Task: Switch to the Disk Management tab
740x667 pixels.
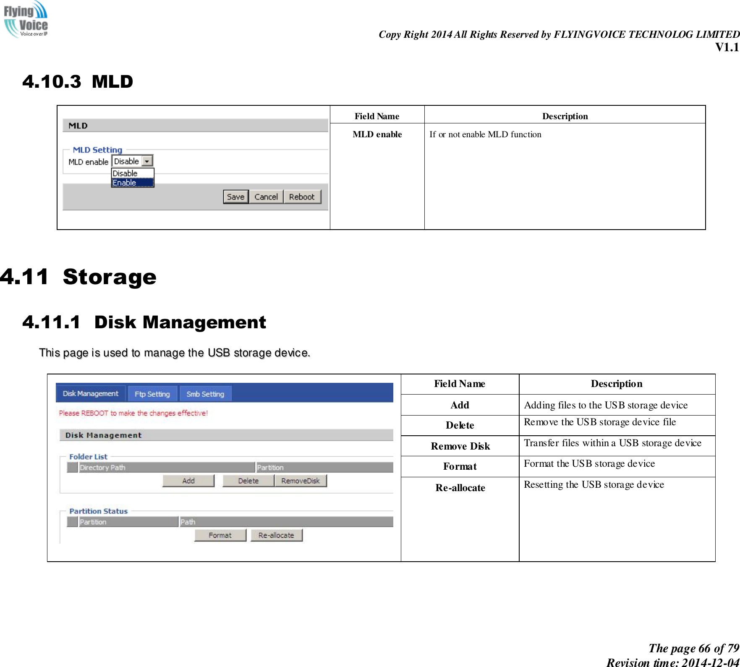Action: pyautogui.click(x=91, y=394)
